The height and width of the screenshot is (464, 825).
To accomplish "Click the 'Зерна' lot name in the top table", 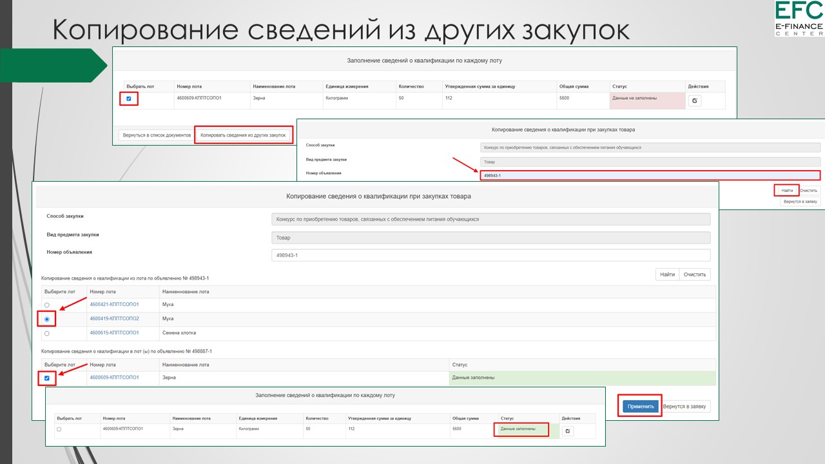I will click(x=259, y=98).
